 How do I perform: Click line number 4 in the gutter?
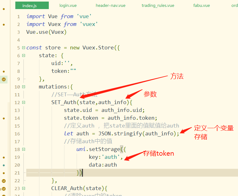(18, 40)
